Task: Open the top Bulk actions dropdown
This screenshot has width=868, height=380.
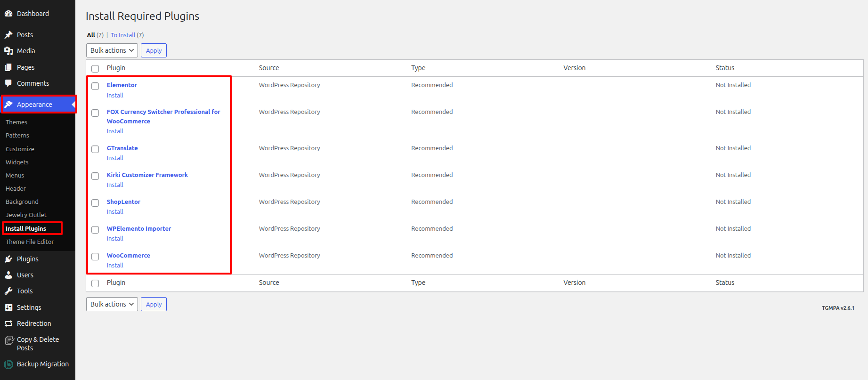Action: point(112,50)
